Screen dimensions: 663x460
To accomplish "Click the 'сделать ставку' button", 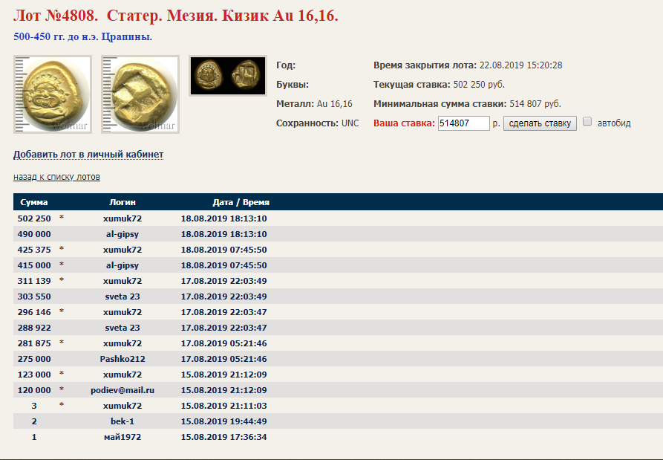I will (540, 123).
